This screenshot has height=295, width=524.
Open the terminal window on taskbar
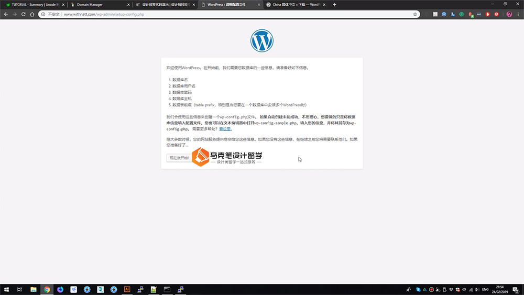(167, 289)
